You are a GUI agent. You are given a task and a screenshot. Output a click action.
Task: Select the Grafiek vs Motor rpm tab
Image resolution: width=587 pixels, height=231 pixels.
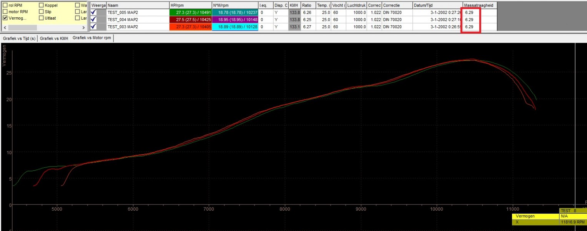tap(91, 39)
